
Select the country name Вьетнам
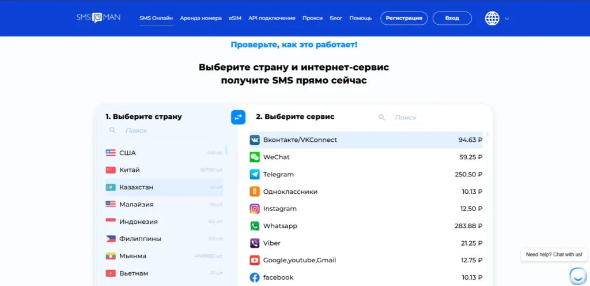tap(134, 273)
